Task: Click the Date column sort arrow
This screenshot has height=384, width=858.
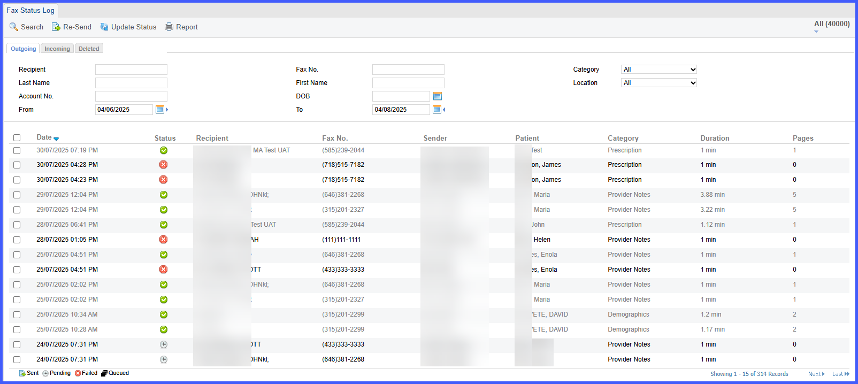Action: [56, 139]
